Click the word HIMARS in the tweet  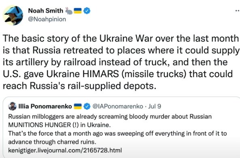(101, 74)
